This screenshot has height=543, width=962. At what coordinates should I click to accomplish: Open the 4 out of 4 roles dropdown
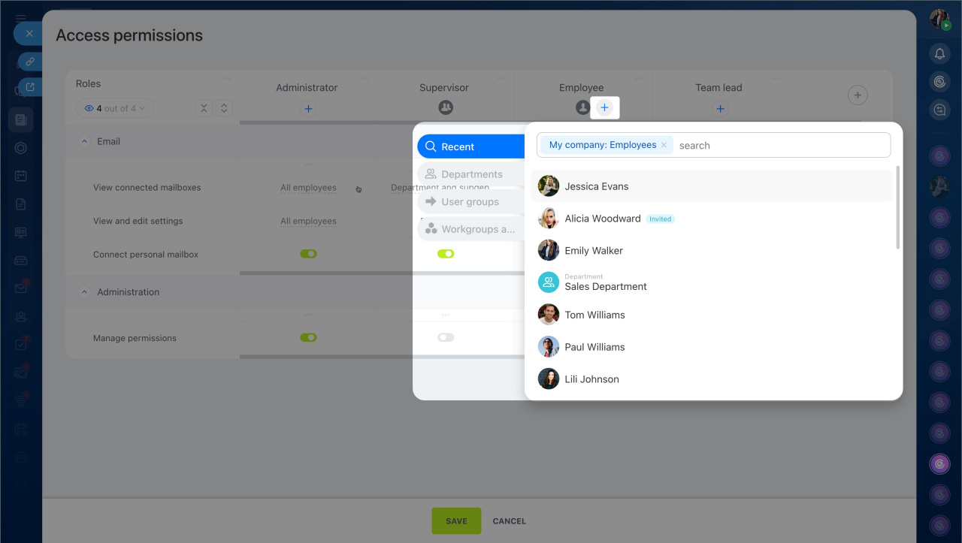tap(115, 109)
